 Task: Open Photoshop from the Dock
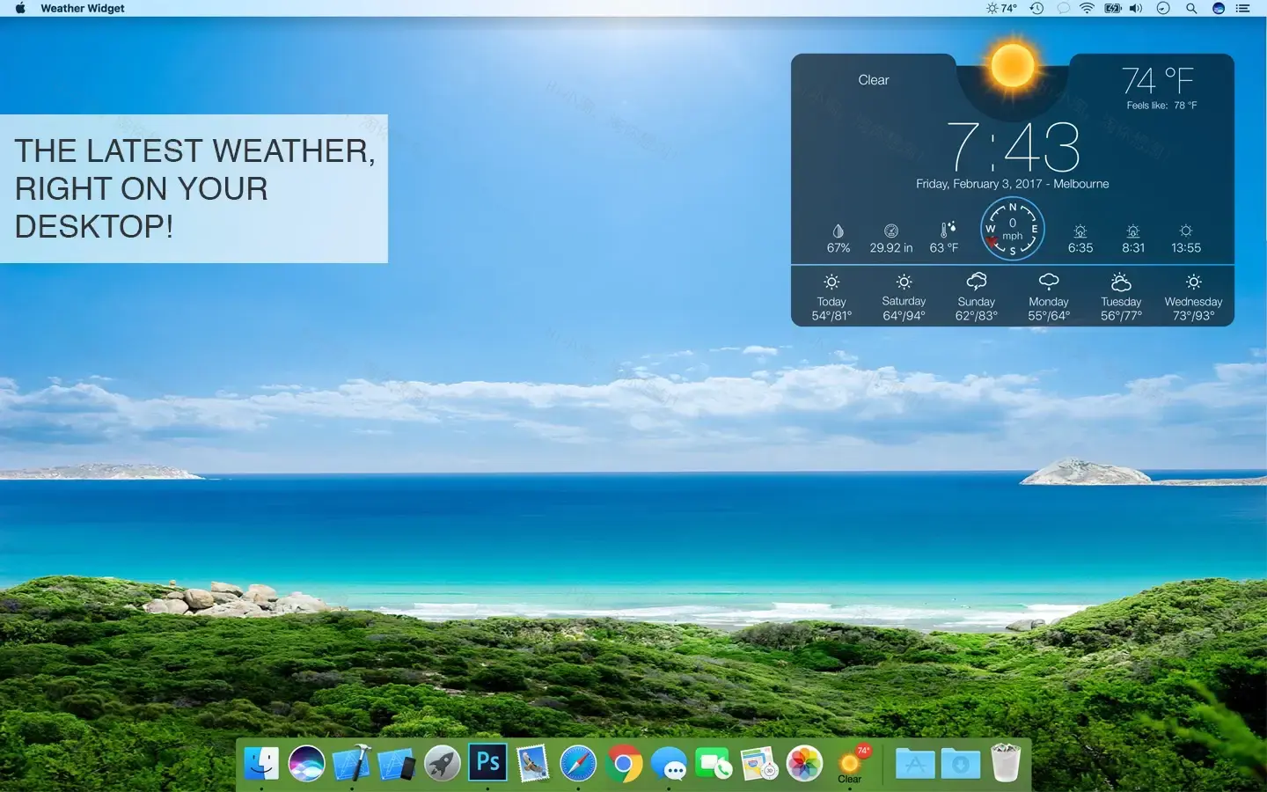[487, 763]
